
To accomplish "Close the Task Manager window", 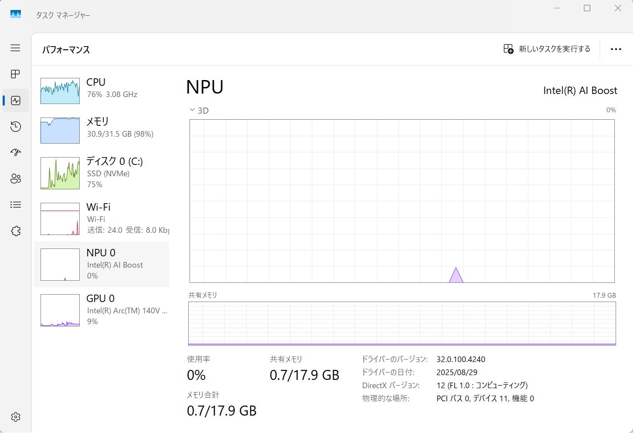I will tap(618, 8).
